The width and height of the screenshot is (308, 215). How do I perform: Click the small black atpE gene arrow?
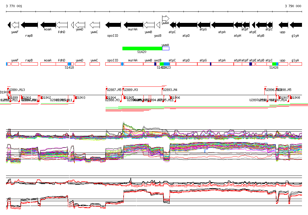point(253,25)
